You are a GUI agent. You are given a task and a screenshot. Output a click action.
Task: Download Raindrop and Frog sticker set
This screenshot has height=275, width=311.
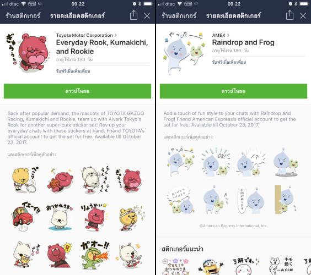[x=233, y=91]
